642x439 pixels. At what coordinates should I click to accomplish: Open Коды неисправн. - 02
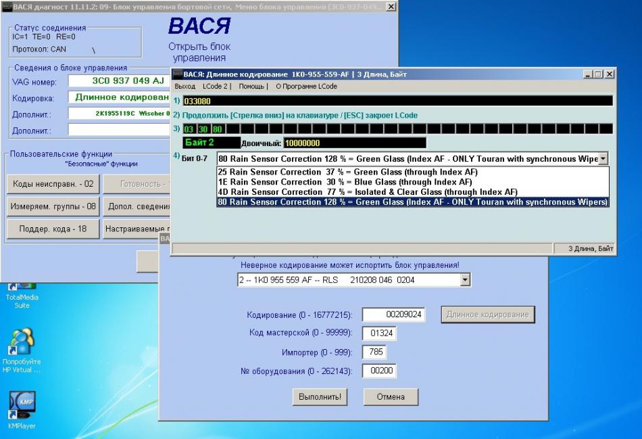(53, 184)
